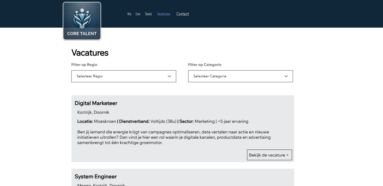Click the Filter op Regio label
Screen dimensions: 383x186
pyautogui.click(x=84, y=65)
